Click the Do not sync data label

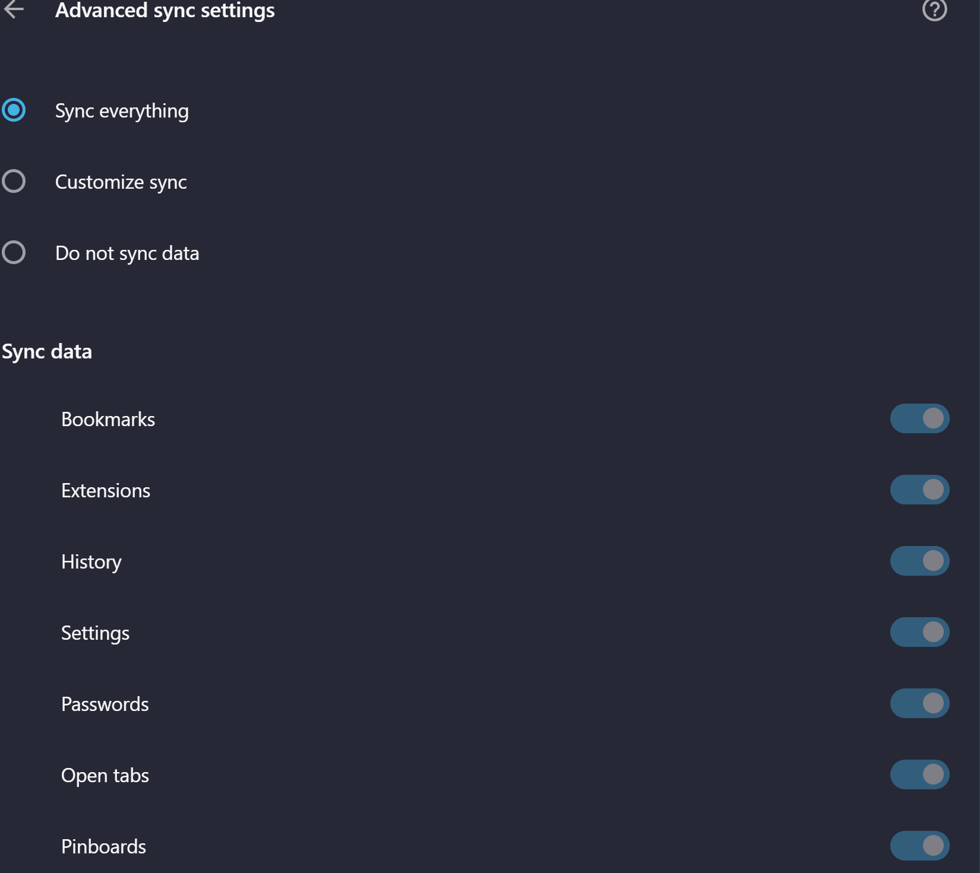(x=127, y=253)
